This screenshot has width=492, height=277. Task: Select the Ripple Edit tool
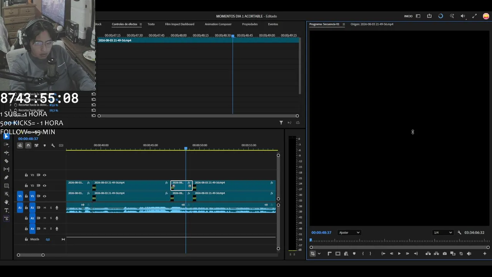pyautogui.click(x=7, y=153)
